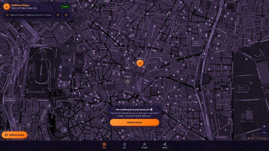Click the 'Hallow Maps' title text
The height and width of the screenshot is (151, 269).
tap(20, 5)
